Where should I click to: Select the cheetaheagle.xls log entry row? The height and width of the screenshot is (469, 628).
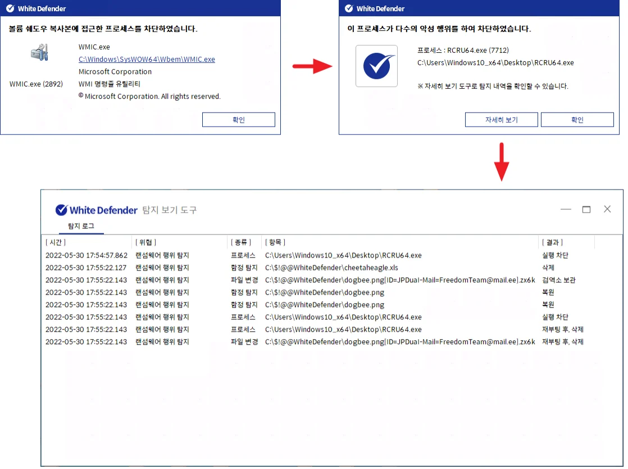pos(331,268)
